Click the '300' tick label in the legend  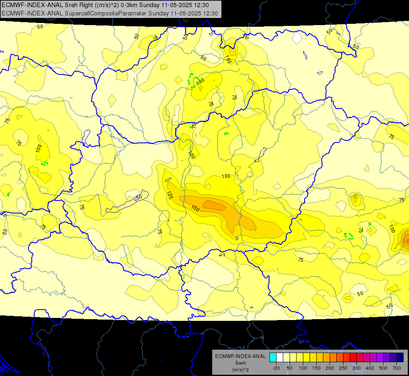(356, 368)
